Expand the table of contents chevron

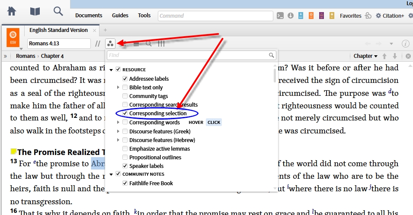[x=5, y=56]
